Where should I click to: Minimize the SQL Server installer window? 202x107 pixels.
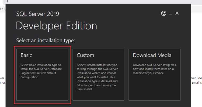tap(170, 14)
